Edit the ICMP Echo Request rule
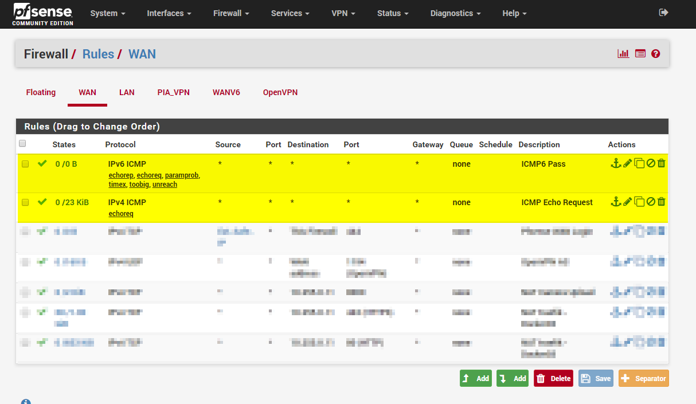The height and width of the screenshot is (404, 696). click(x=627, y=202)
